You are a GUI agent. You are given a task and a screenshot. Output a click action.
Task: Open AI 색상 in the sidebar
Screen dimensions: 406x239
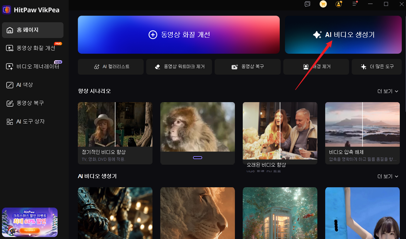click(33, 85)
